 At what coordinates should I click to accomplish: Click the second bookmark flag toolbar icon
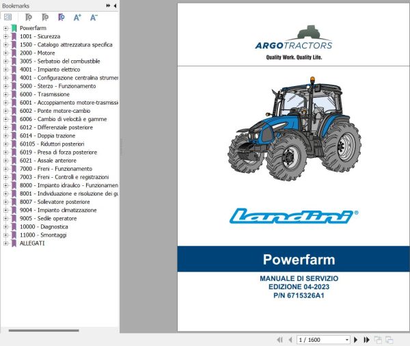click(45, 17)
